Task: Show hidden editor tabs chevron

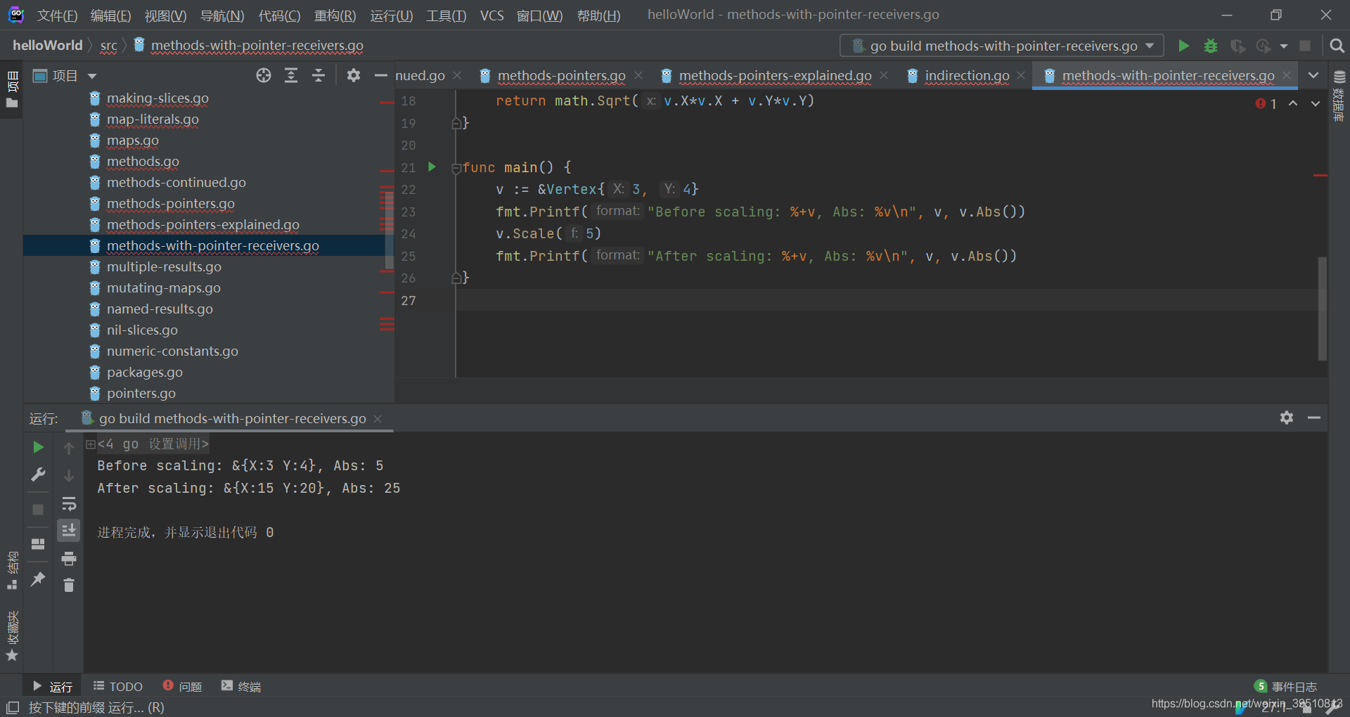Action: 1313,75
